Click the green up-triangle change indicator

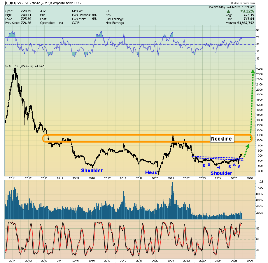coord(228,11)
